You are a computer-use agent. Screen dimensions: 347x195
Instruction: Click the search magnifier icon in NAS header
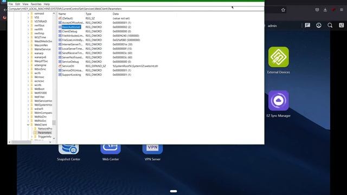click(x=330, y=25)
